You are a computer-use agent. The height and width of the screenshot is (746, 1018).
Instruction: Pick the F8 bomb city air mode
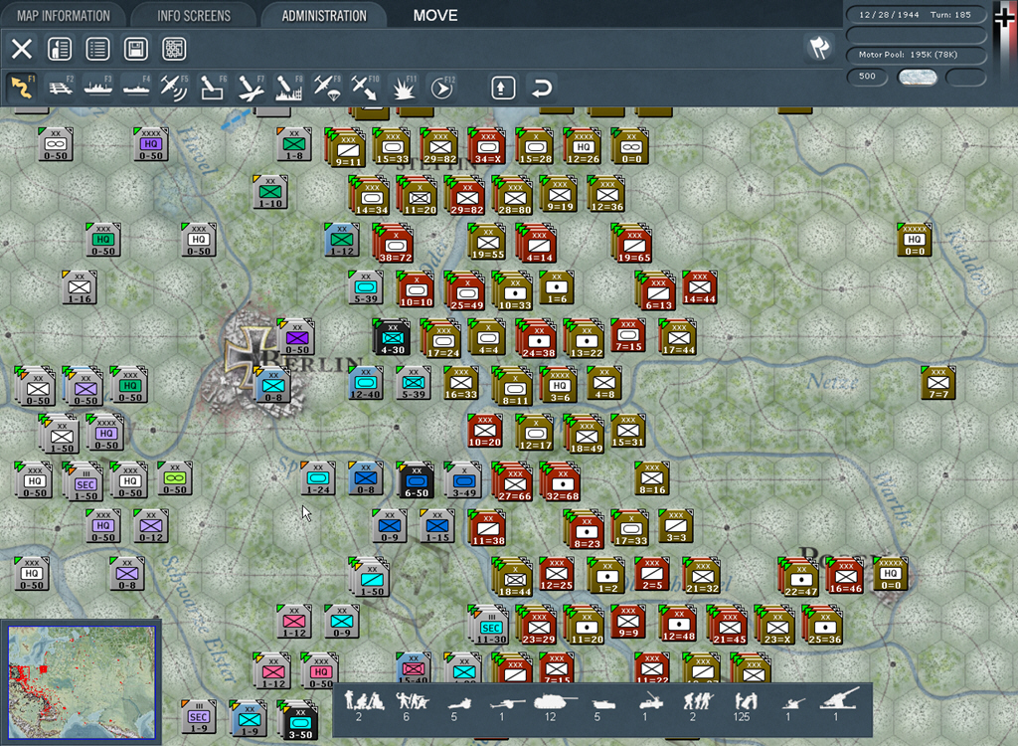(289, 88)
